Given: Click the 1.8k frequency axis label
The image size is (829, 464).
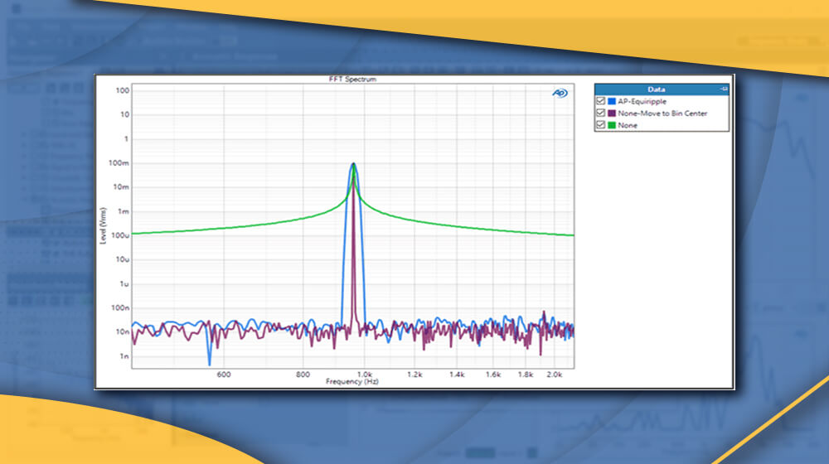Looking at the screenshot, I should pyautogui.click(x=526, y=375).
